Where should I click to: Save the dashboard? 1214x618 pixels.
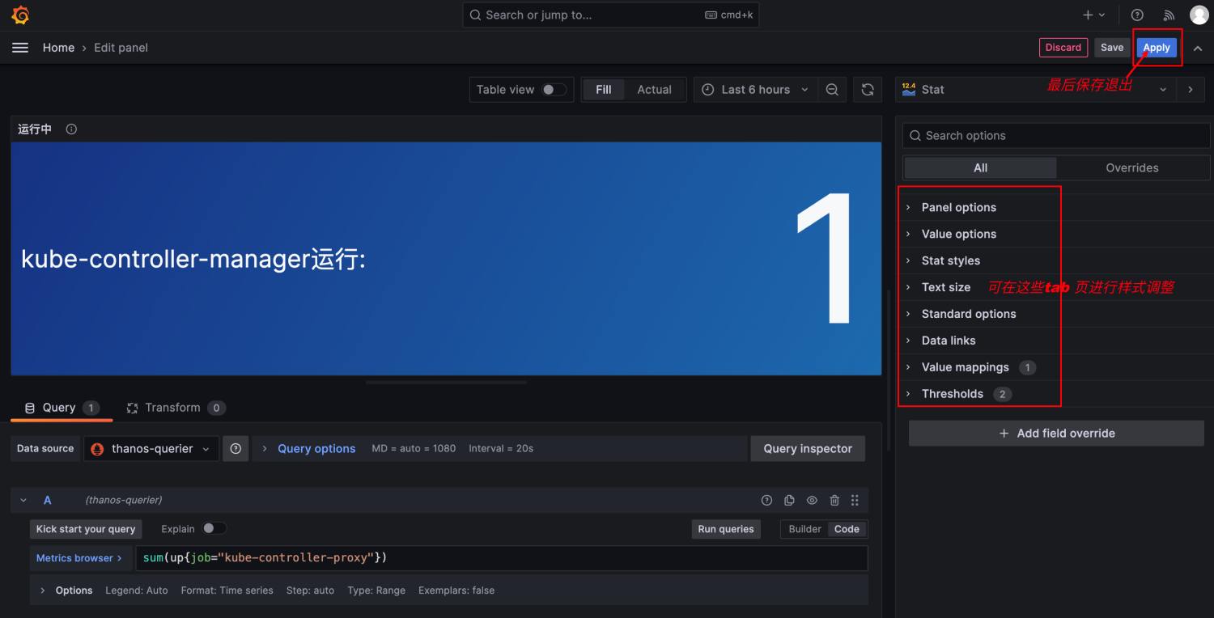pyautogui.click(x=1112, y=48)
